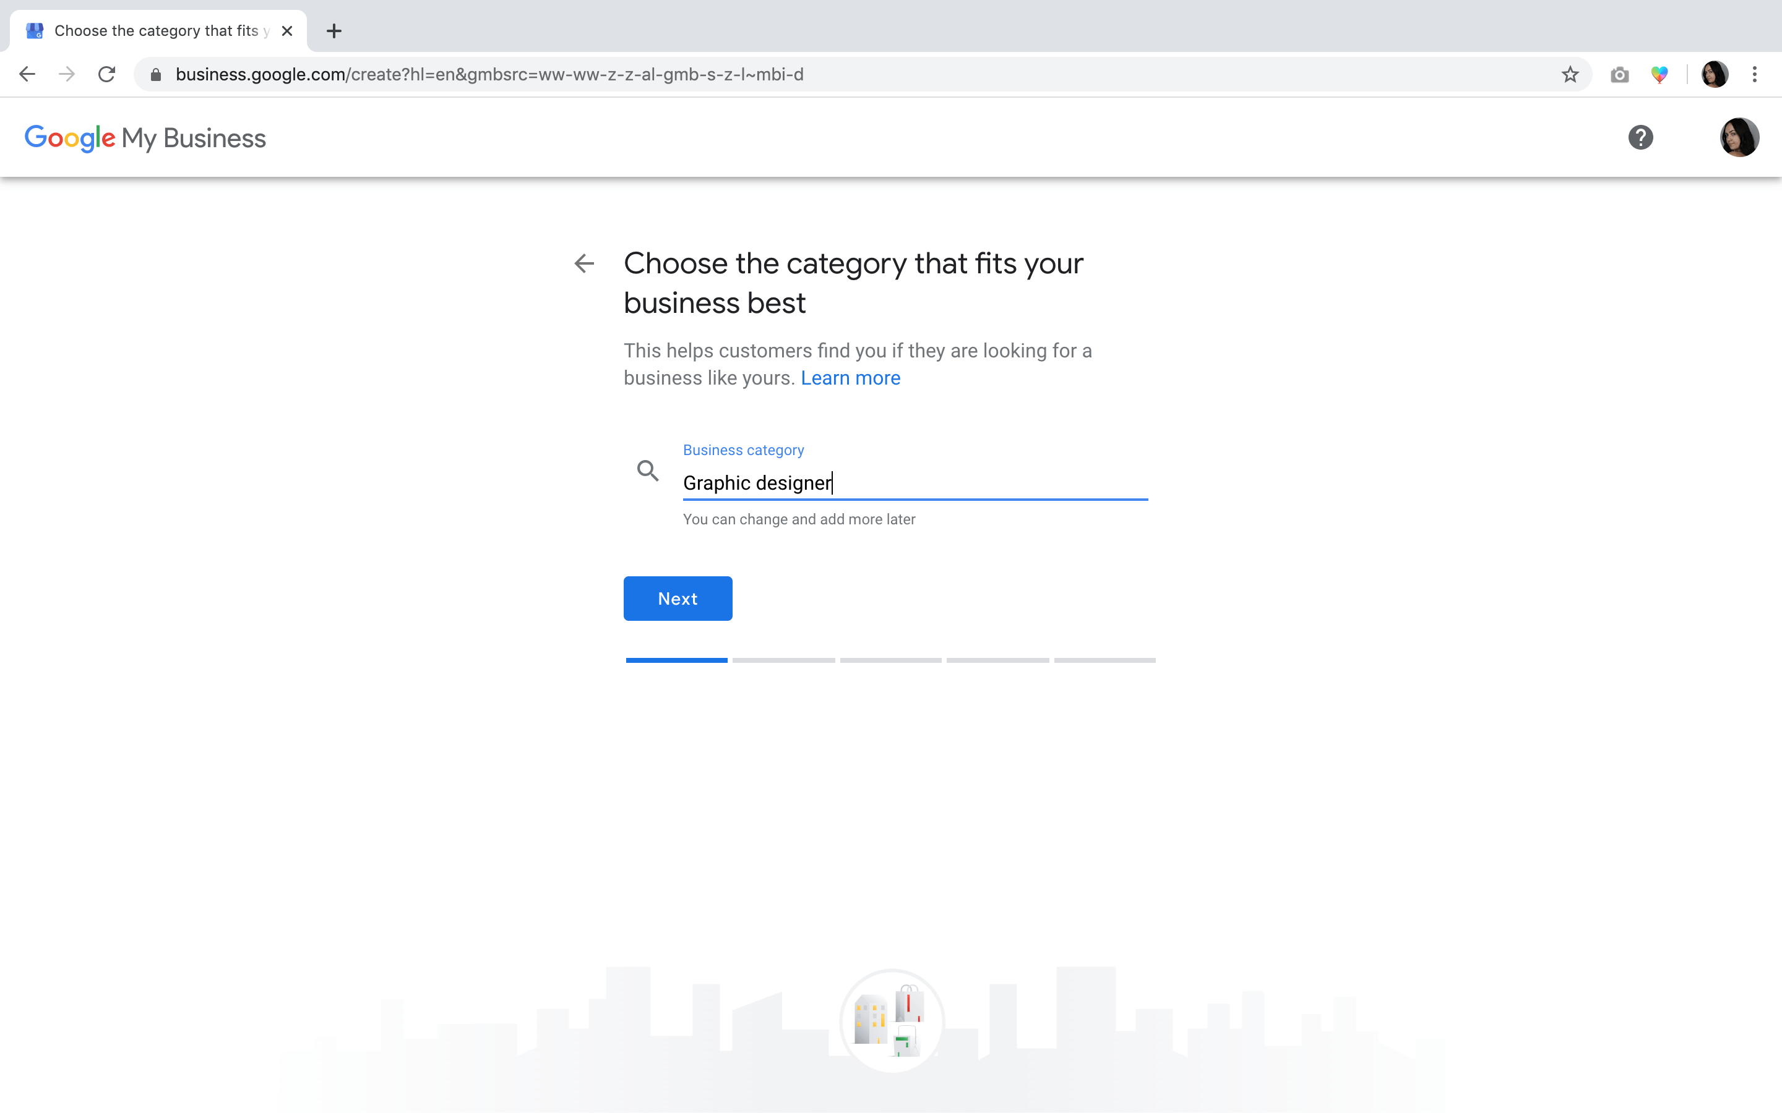Select the current browser tab
Image resolution: width=1782 pixels, height=1113 pixels.
pos(155,31)
